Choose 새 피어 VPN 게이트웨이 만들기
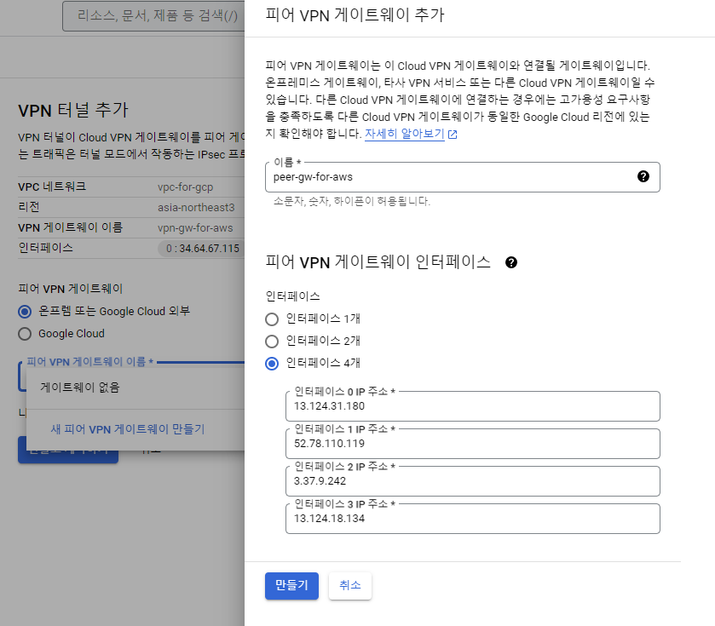715x626 pixels. click(x=128, y=429)
